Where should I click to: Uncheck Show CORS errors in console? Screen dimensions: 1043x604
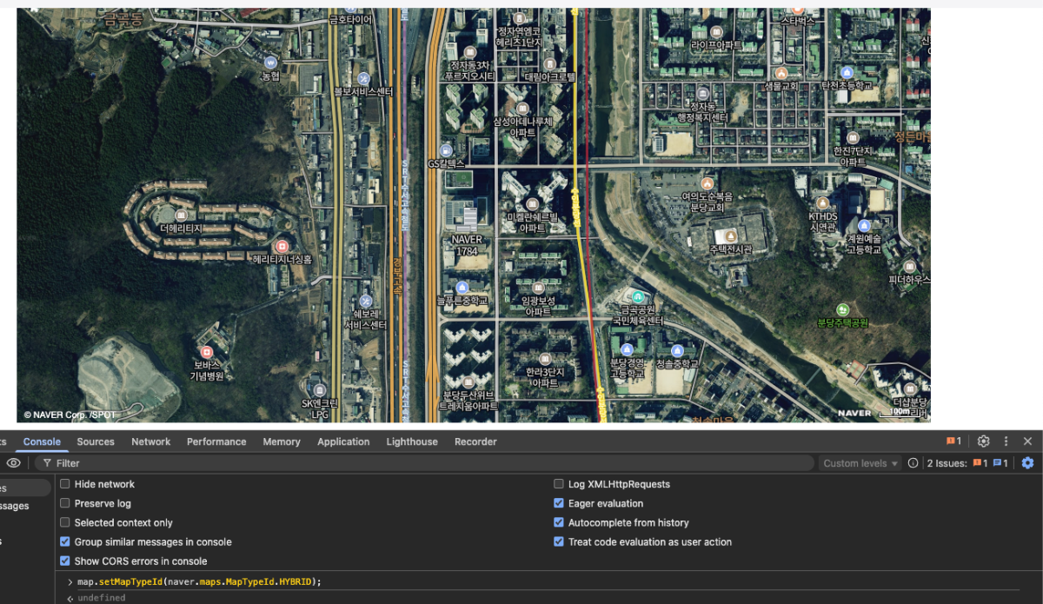[x=65, y=561]
